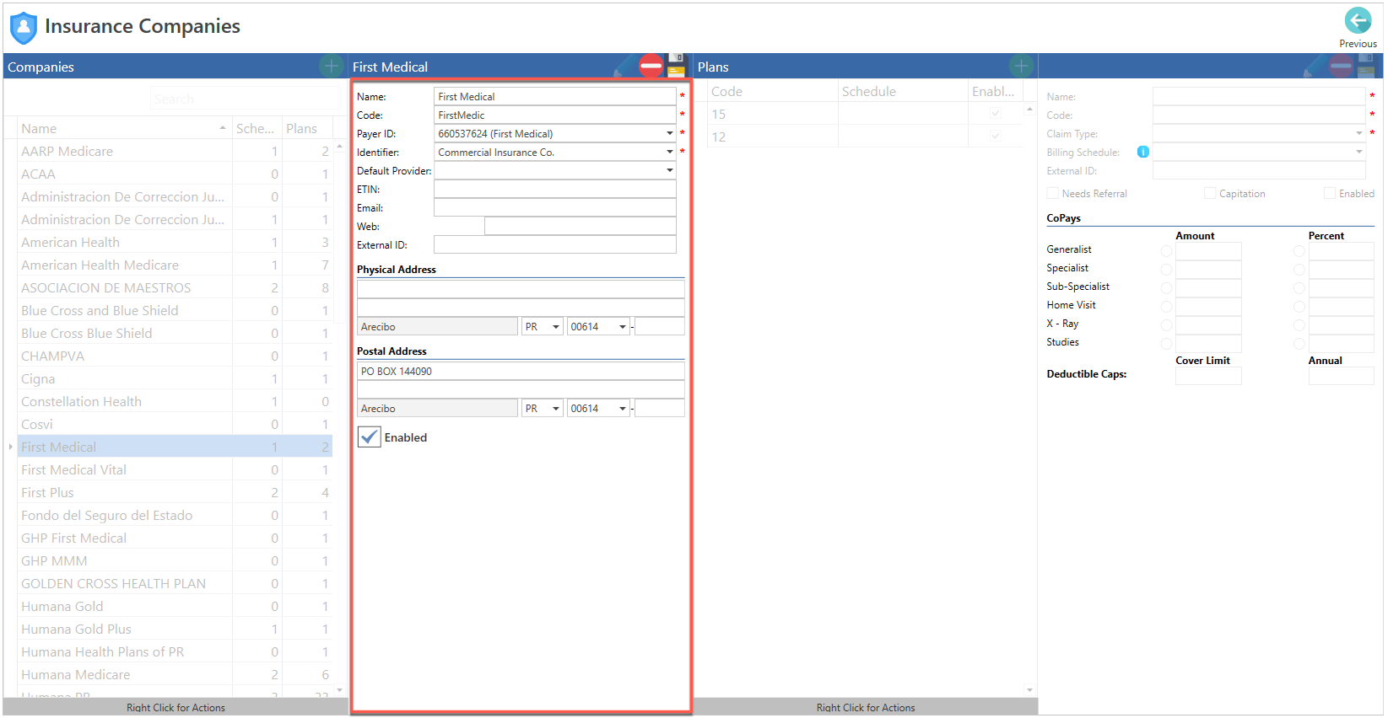Add a new company with plus icon
The width and height of the screenshot is (1388, 718).
(x=331, y=66)
